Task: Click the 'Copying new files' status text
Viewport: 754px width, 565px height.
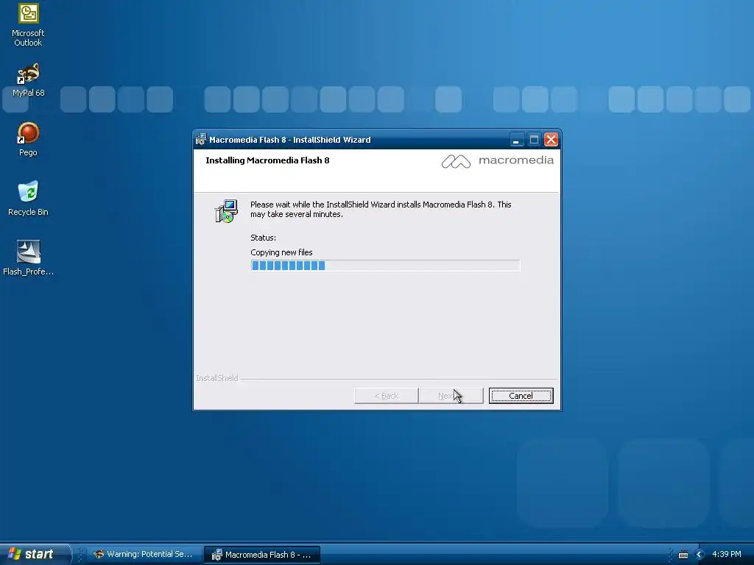Action: pos(281,252)
